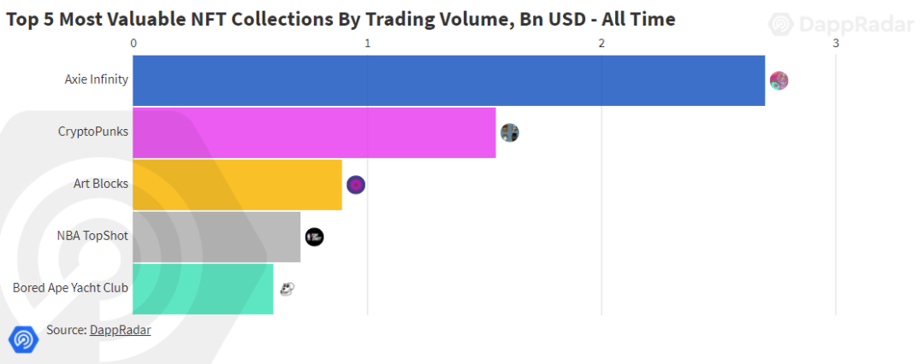Screen dimensions: 924x364
Task: Click the CryptoPunks collection icon
Action: 510,132
